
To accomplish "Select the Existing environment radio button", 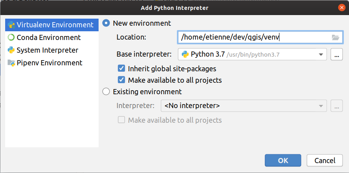I will pyautogui.click(x=106, y=92).
